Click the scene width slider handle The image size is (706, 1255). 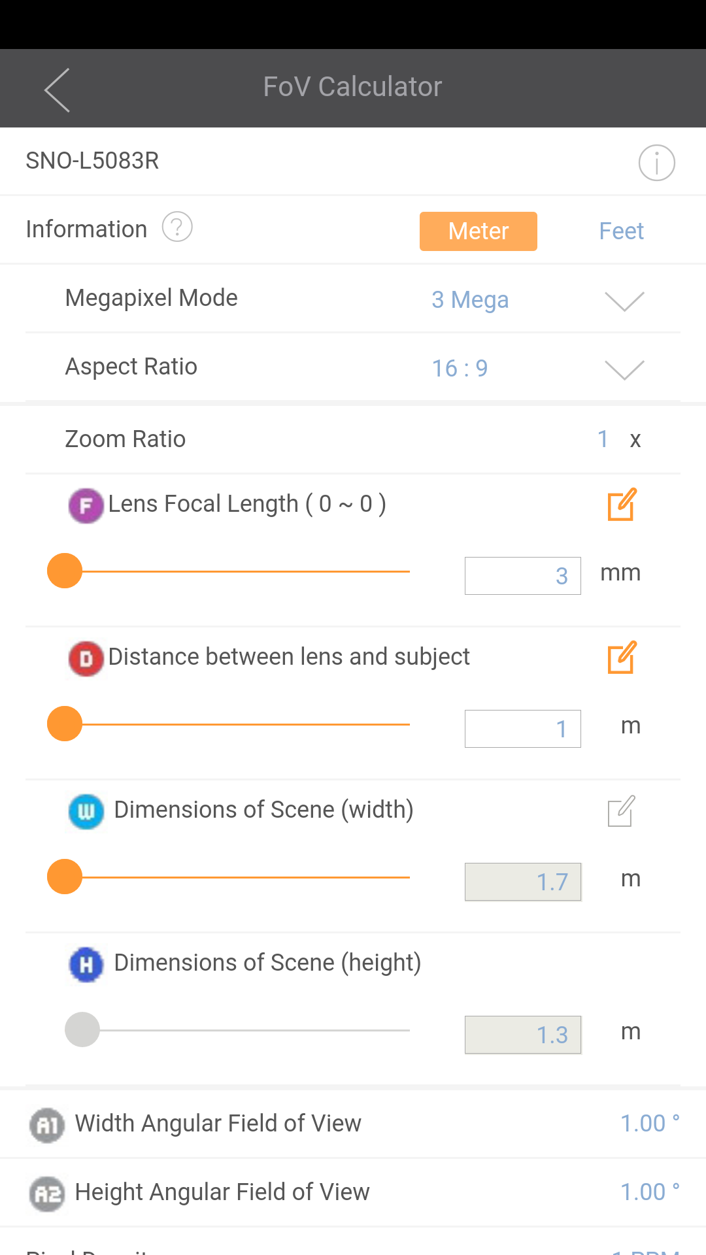(x=65, y=877)
